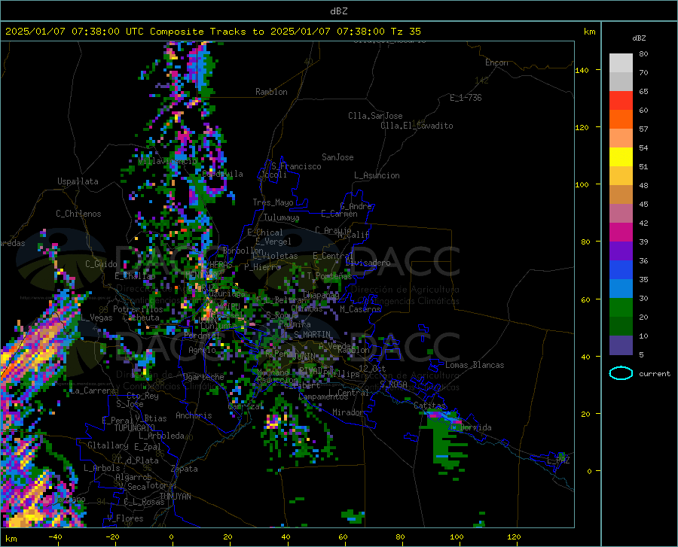
Task: Select the C_Guido map label
Action: pos(101,264)
